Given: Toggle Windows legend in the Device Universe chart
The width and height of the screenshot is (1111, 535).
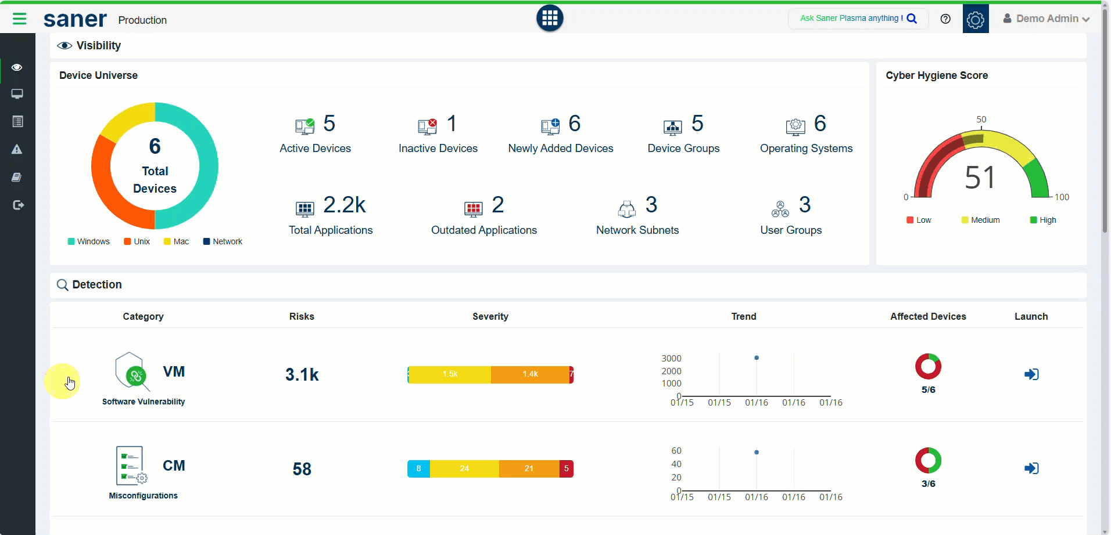Looking at the screenshot, I should point(88,241).
